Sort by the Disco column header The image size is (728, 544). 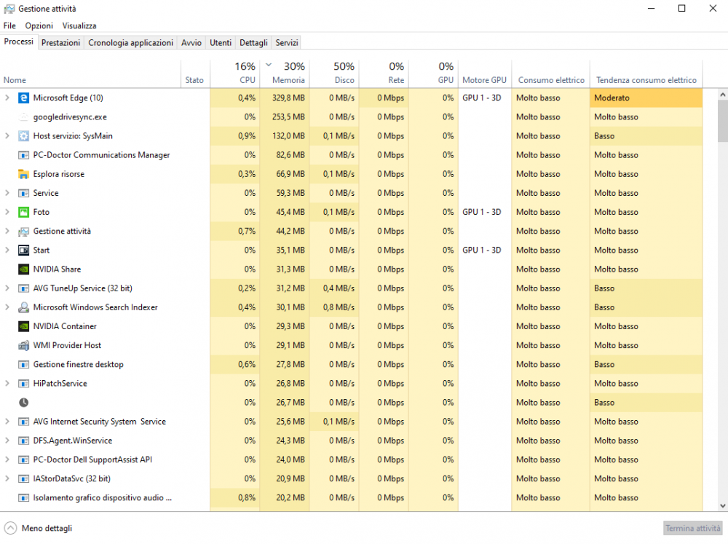pos(334,74)
